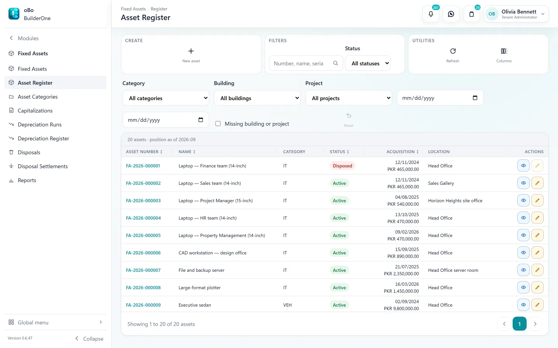Expand the Olivia Bennett user menu
The width and height of the screenshot is (558, 348).
click(516, 14)
